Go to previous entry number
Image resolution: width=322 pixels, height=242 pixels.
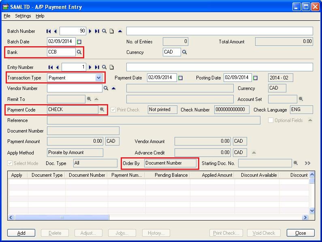coord(58,67)
